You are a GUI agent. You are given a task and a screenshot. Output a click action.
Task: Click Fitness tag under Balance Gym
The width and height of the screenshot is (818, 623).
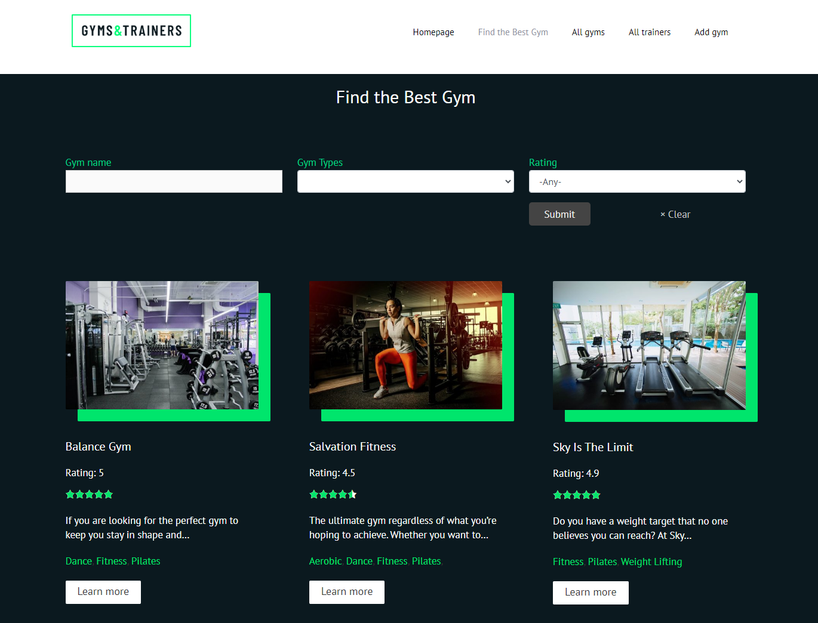point(112,561)
